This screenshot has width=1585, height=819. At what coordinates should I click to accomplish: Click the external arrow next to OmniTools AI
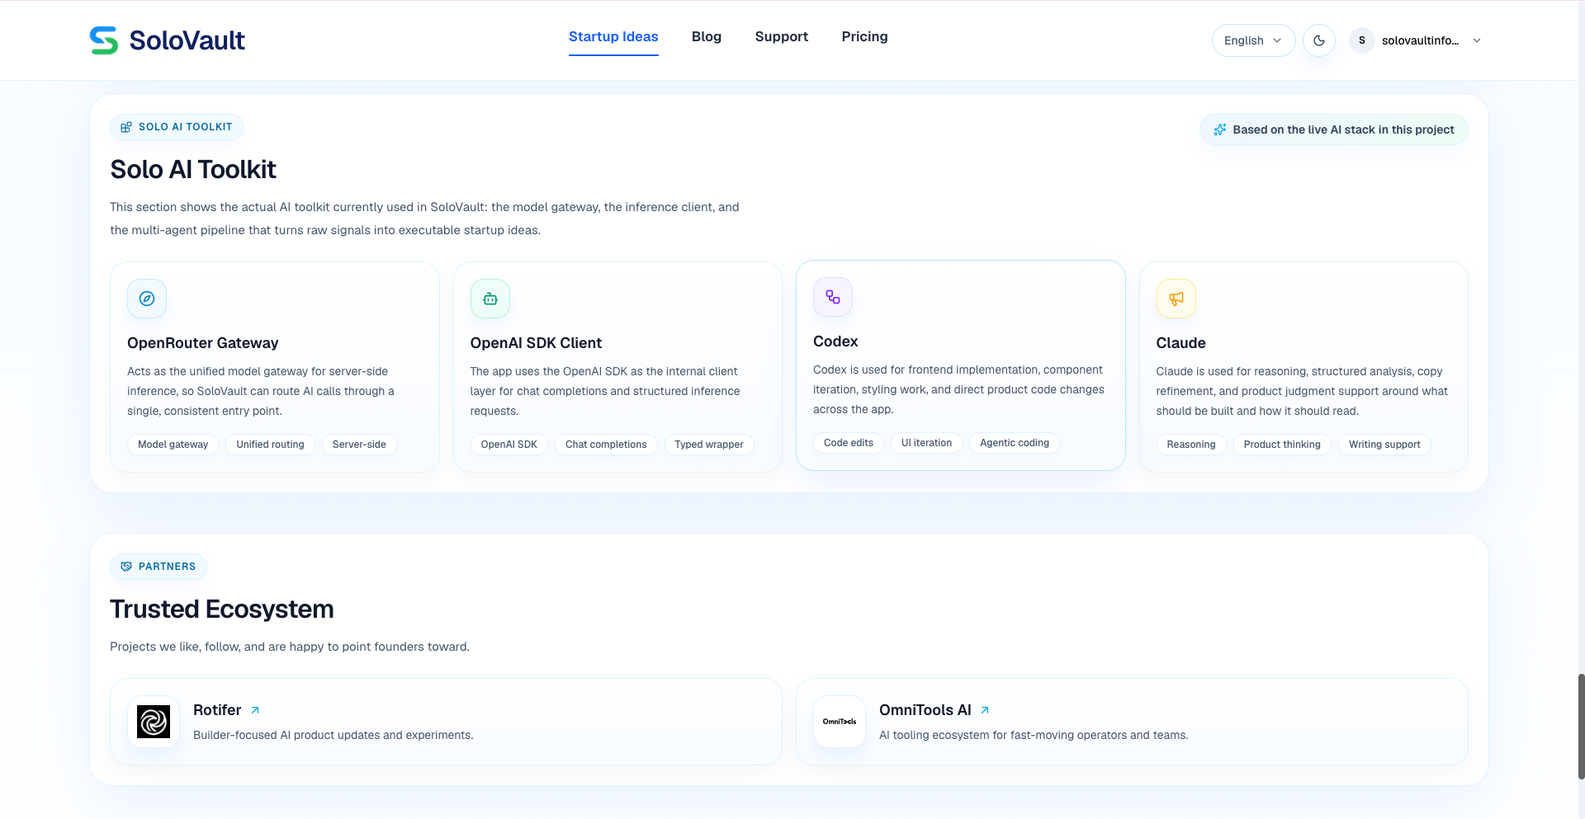(x=985, y=710)
